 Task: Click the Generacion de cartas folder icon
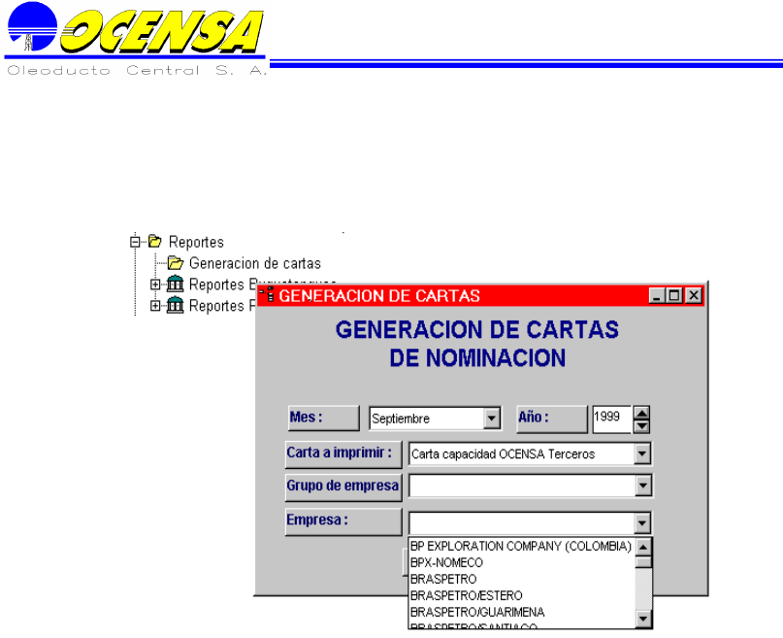click(x=176, y=263)
